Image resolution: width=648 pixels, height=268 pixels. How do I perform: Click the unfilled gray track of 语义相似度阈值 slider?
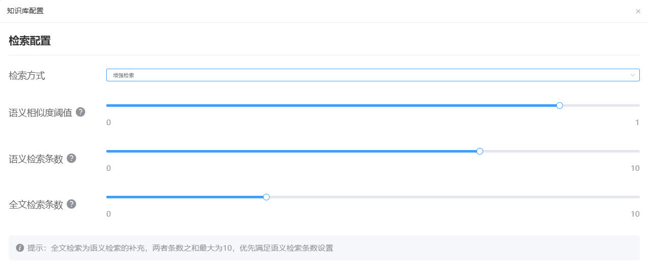coord(600,105)
